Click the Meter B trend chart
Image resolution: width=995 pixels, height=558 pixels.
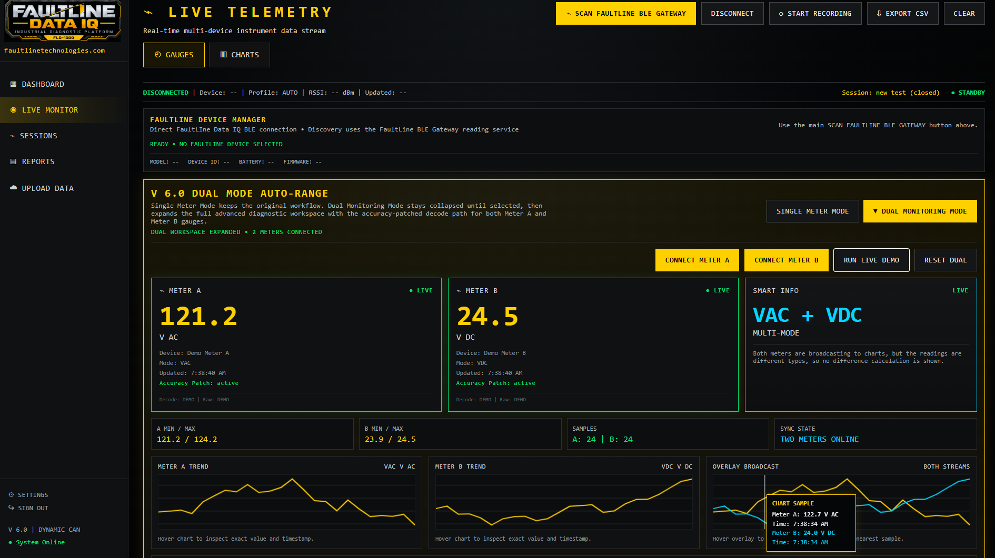coord(564,502)
